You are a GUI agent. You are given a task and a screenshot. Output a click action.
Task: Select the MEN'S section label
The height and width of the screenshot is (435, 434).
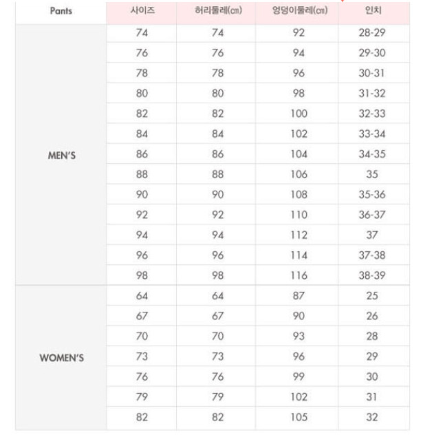[x=61, y=155]
